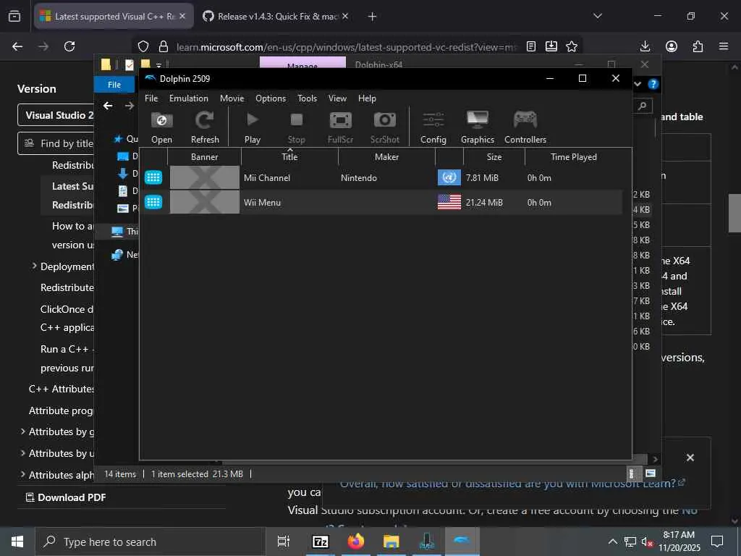This screenshot has height=556, width=741.
Task: Click the Nintendo maker cell
Action: [x=359, y=178]
